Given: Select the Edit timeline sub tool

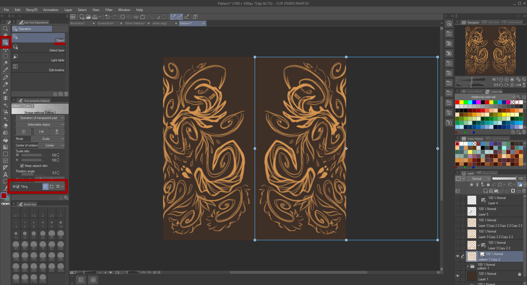Looking at the screenshot, I should point(38,68).
